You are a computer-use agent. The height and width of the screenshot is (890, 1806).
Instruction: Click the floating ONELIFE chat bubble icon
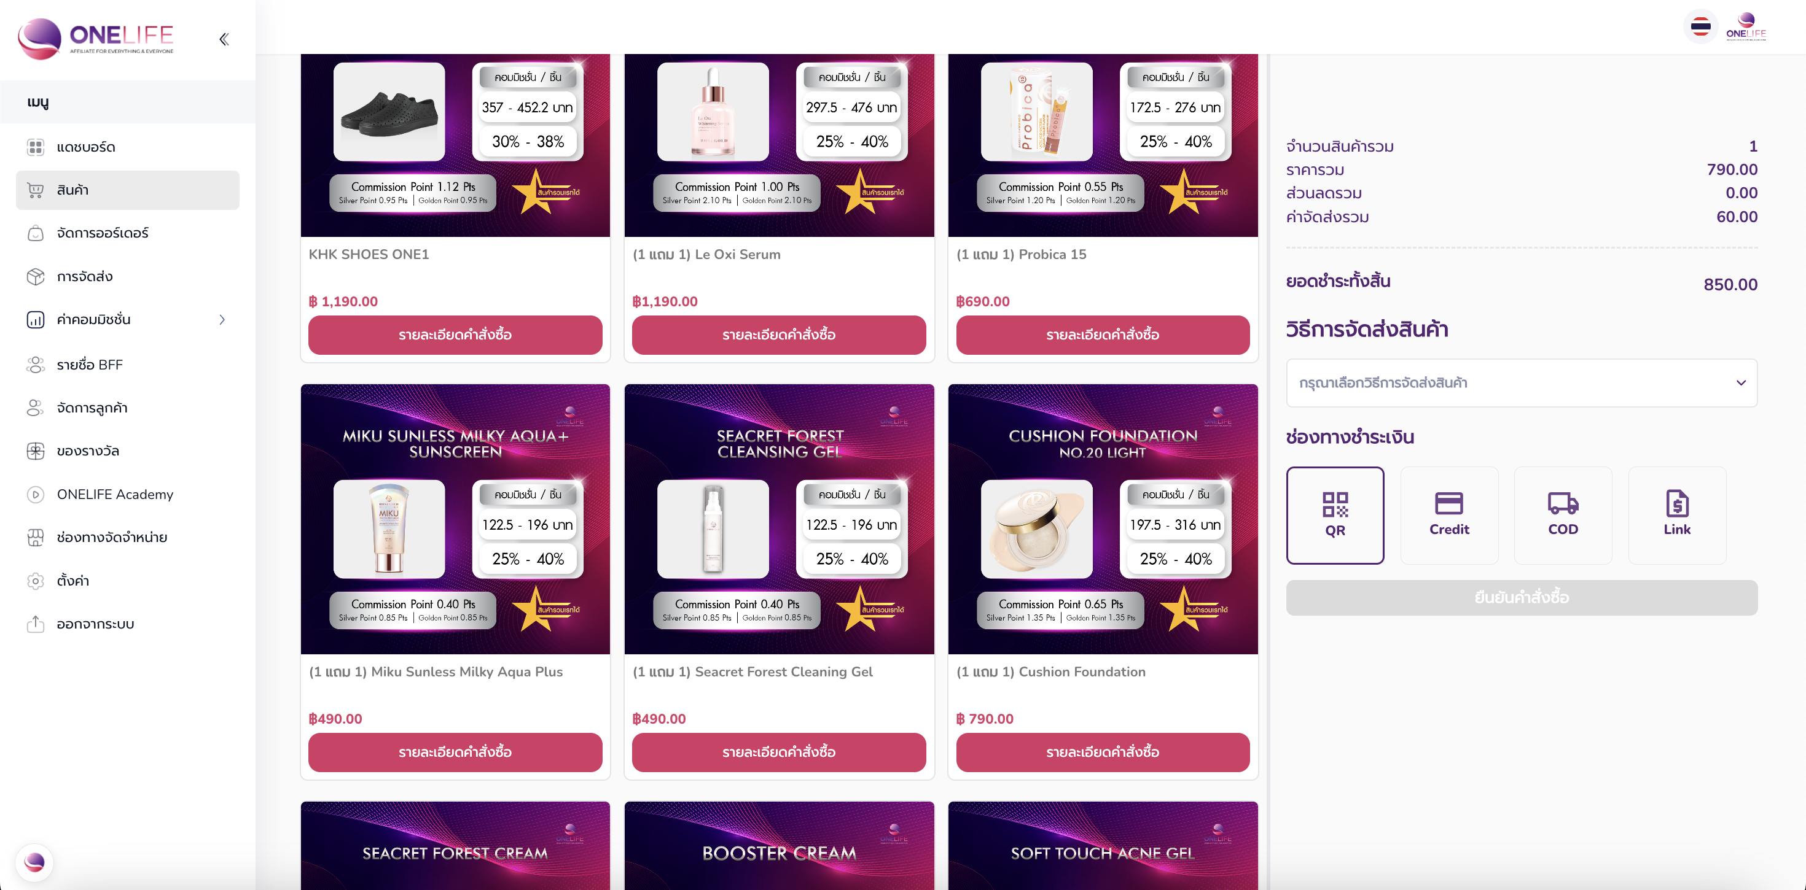(34, 861)
